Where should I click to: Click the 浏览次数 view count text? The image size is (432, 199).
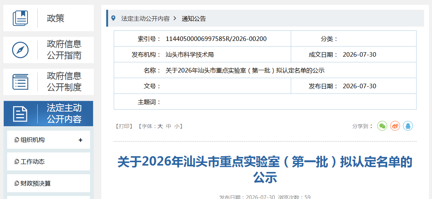point(294,197)
